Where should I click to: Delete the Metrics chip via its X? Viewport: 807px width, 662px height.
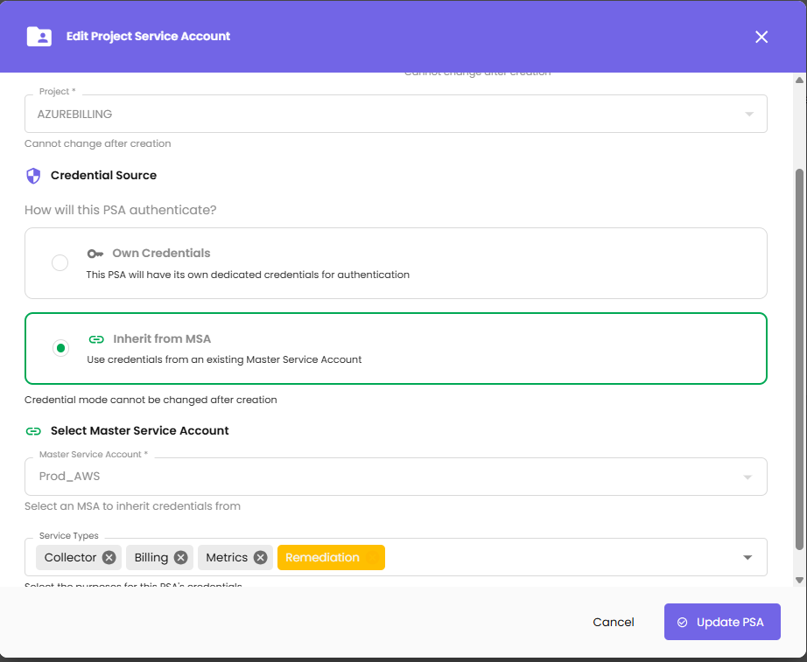(x=260, y=558)
